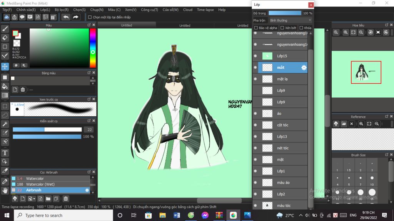
Task: Select the Brush tool in left toolbar
Action: (5, 29)
